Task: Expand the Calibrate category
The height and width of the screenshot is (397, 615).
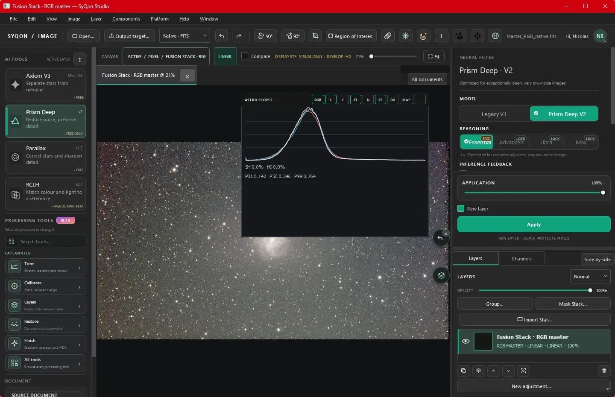Action: 46,286
